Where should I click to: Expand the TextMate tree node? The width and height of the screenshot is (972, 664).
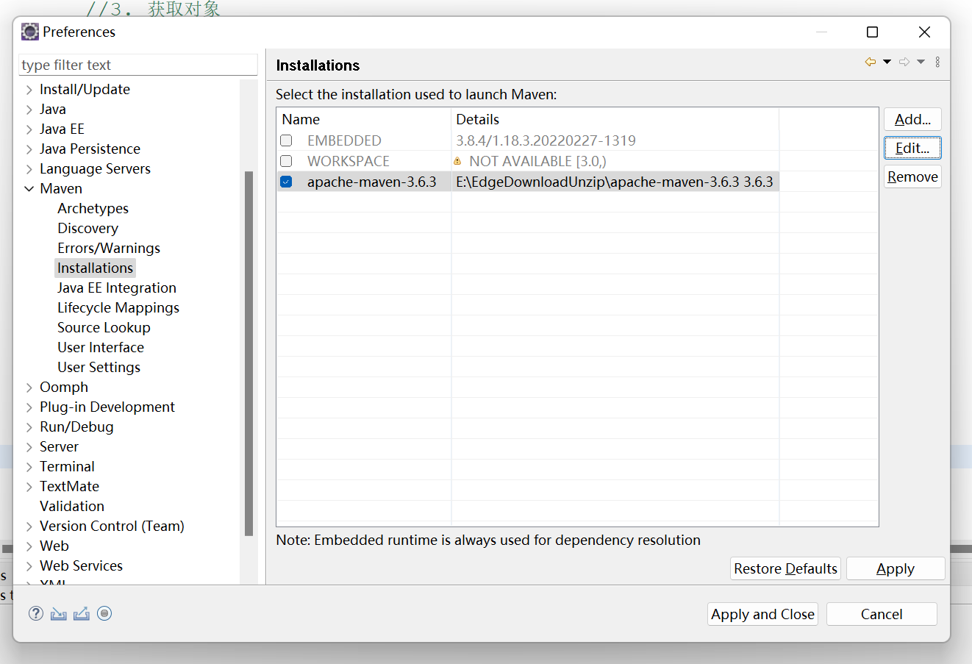[29, 487]
